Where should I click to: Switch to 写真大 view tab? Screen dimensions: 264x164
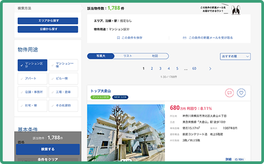pyautogui.click(x=101, y=56)
